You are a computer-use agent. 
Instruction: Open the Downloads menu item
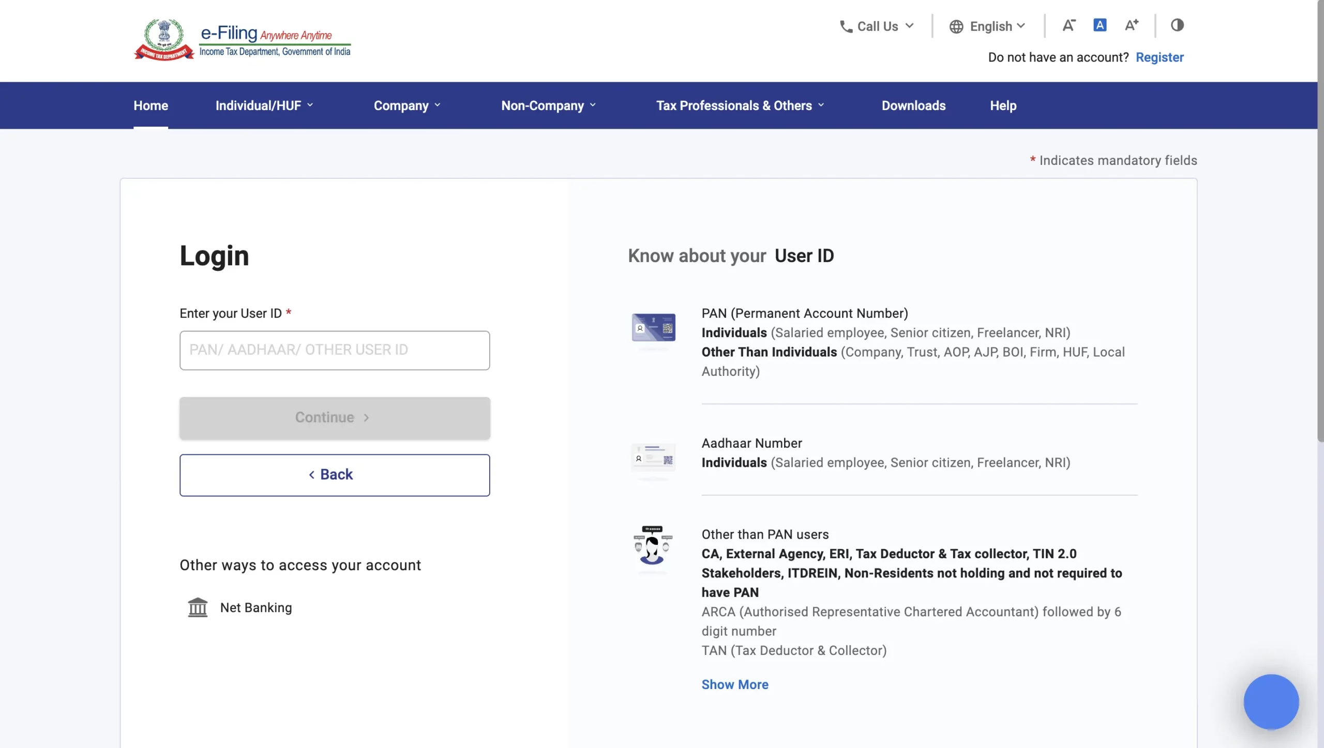[913, 105]
